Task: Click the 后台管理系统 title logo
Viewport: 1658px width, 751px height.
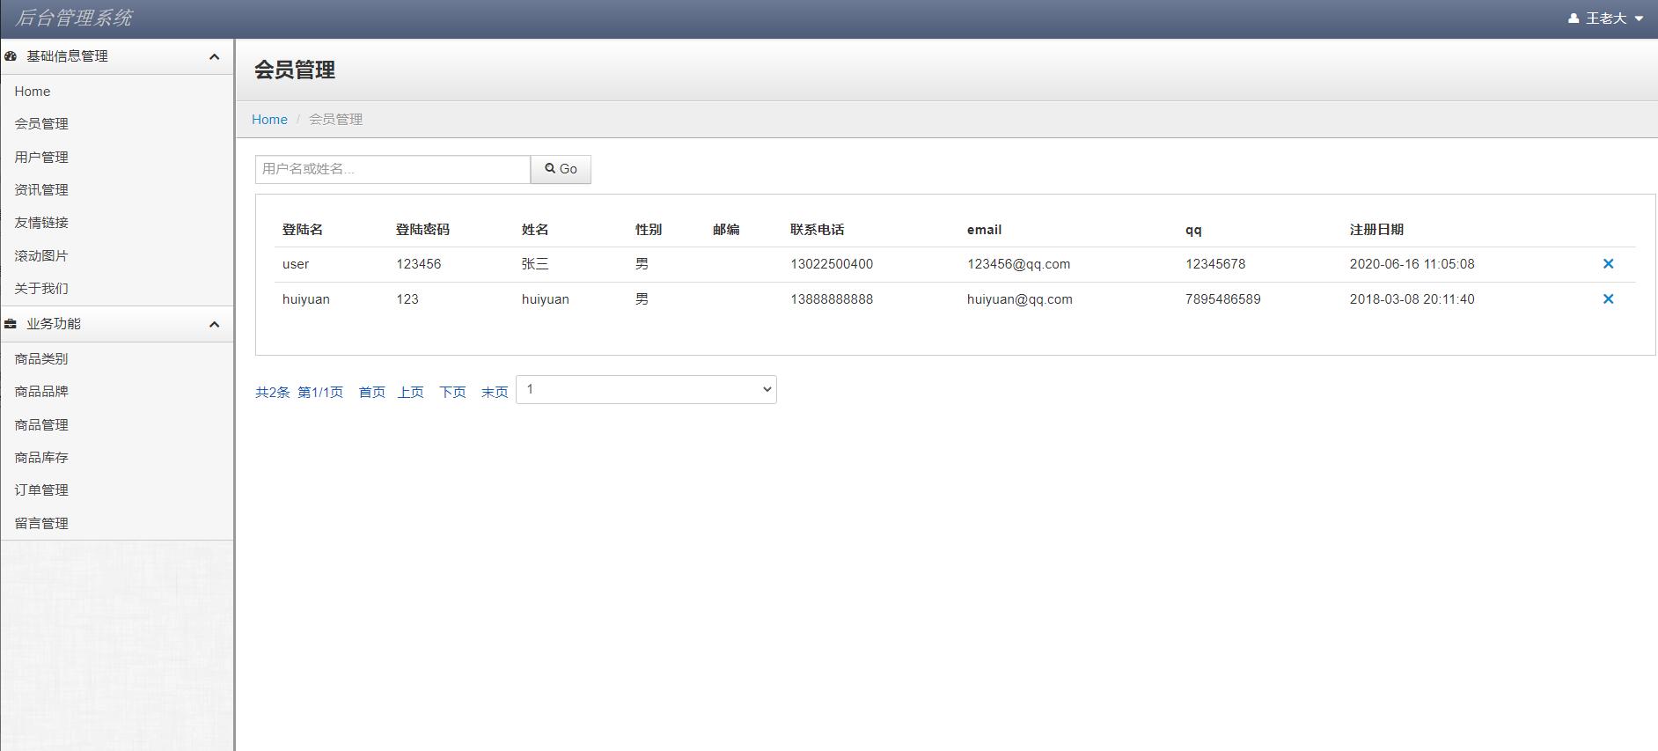Action: point(74,18)
